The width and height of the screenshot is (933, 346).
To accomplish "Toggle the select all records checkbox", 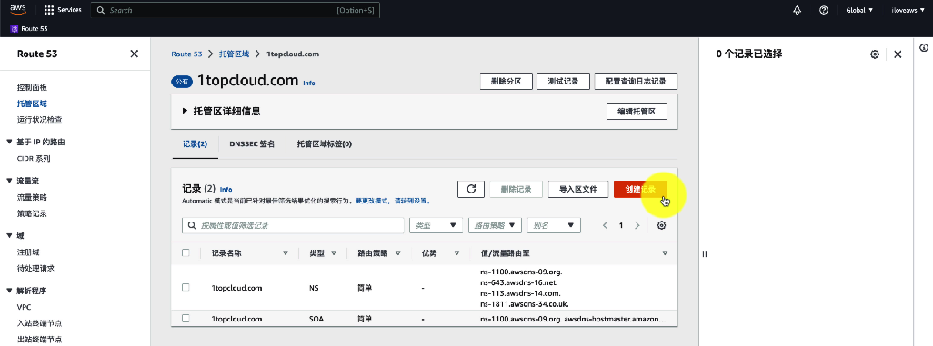I will [186, 252].
